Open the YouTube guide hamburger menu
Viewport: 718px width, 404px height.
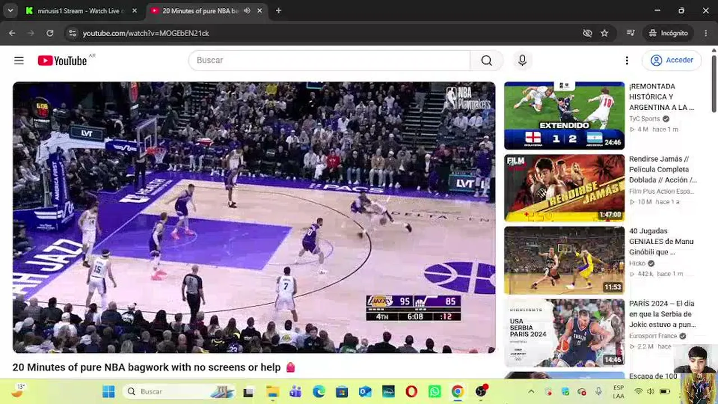point(19,61)
